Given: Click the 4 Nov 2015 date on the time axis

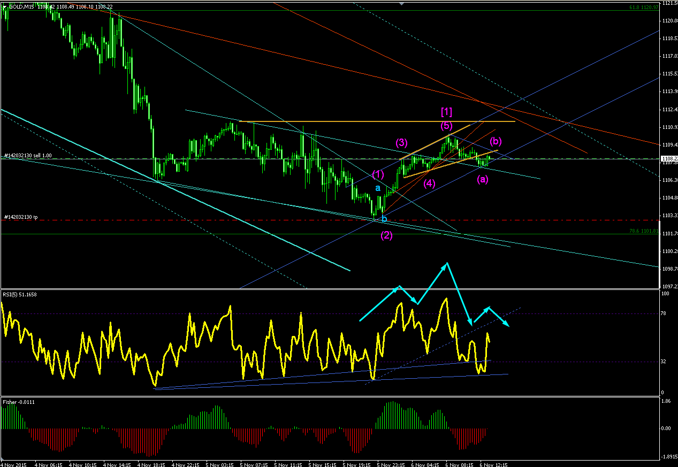Looking at the screenshot, I should point(14,464).
